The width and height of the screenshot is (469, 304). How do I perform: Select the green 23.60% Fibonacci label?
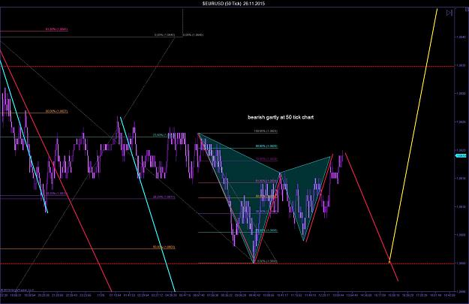[x=164, y=135]
